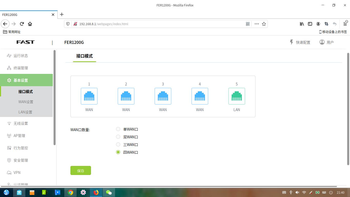The width and height of the screenshot is (350, 197).
Task: Select the 三WAN口 radio option
Action: [x=118, y=145]
